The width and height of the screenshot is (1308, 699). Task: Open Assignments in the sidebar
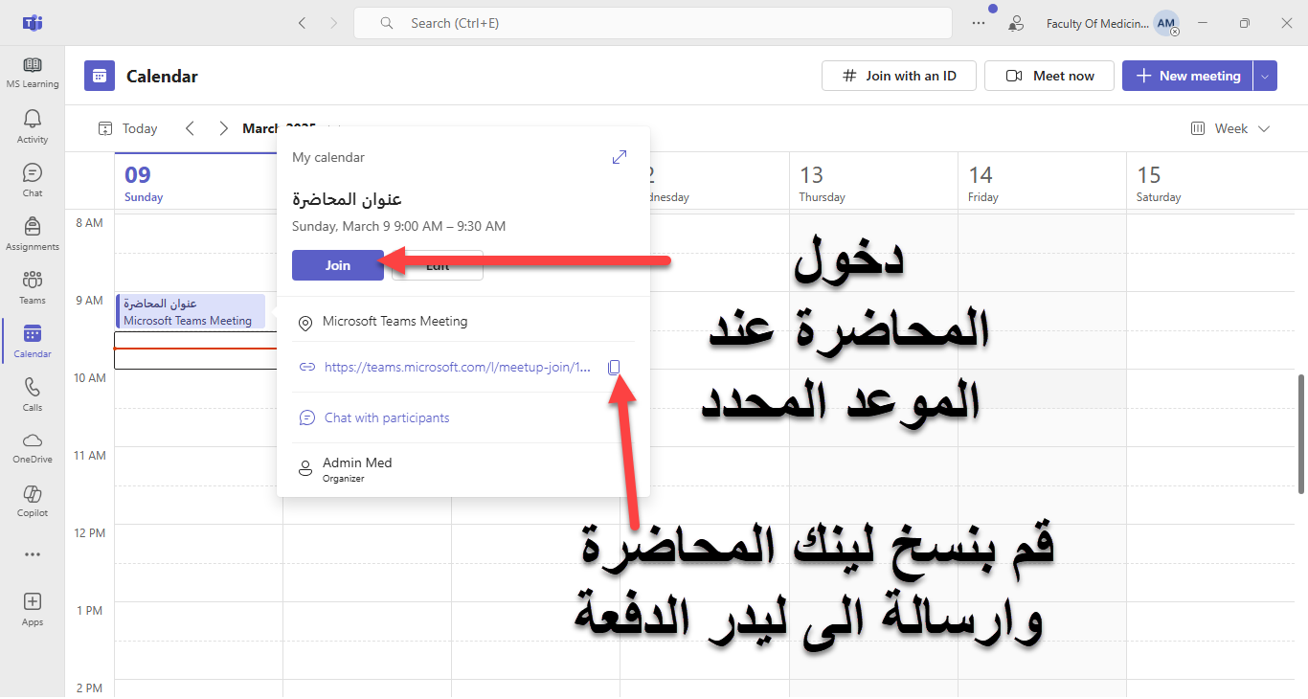click(x=33, y=233)
